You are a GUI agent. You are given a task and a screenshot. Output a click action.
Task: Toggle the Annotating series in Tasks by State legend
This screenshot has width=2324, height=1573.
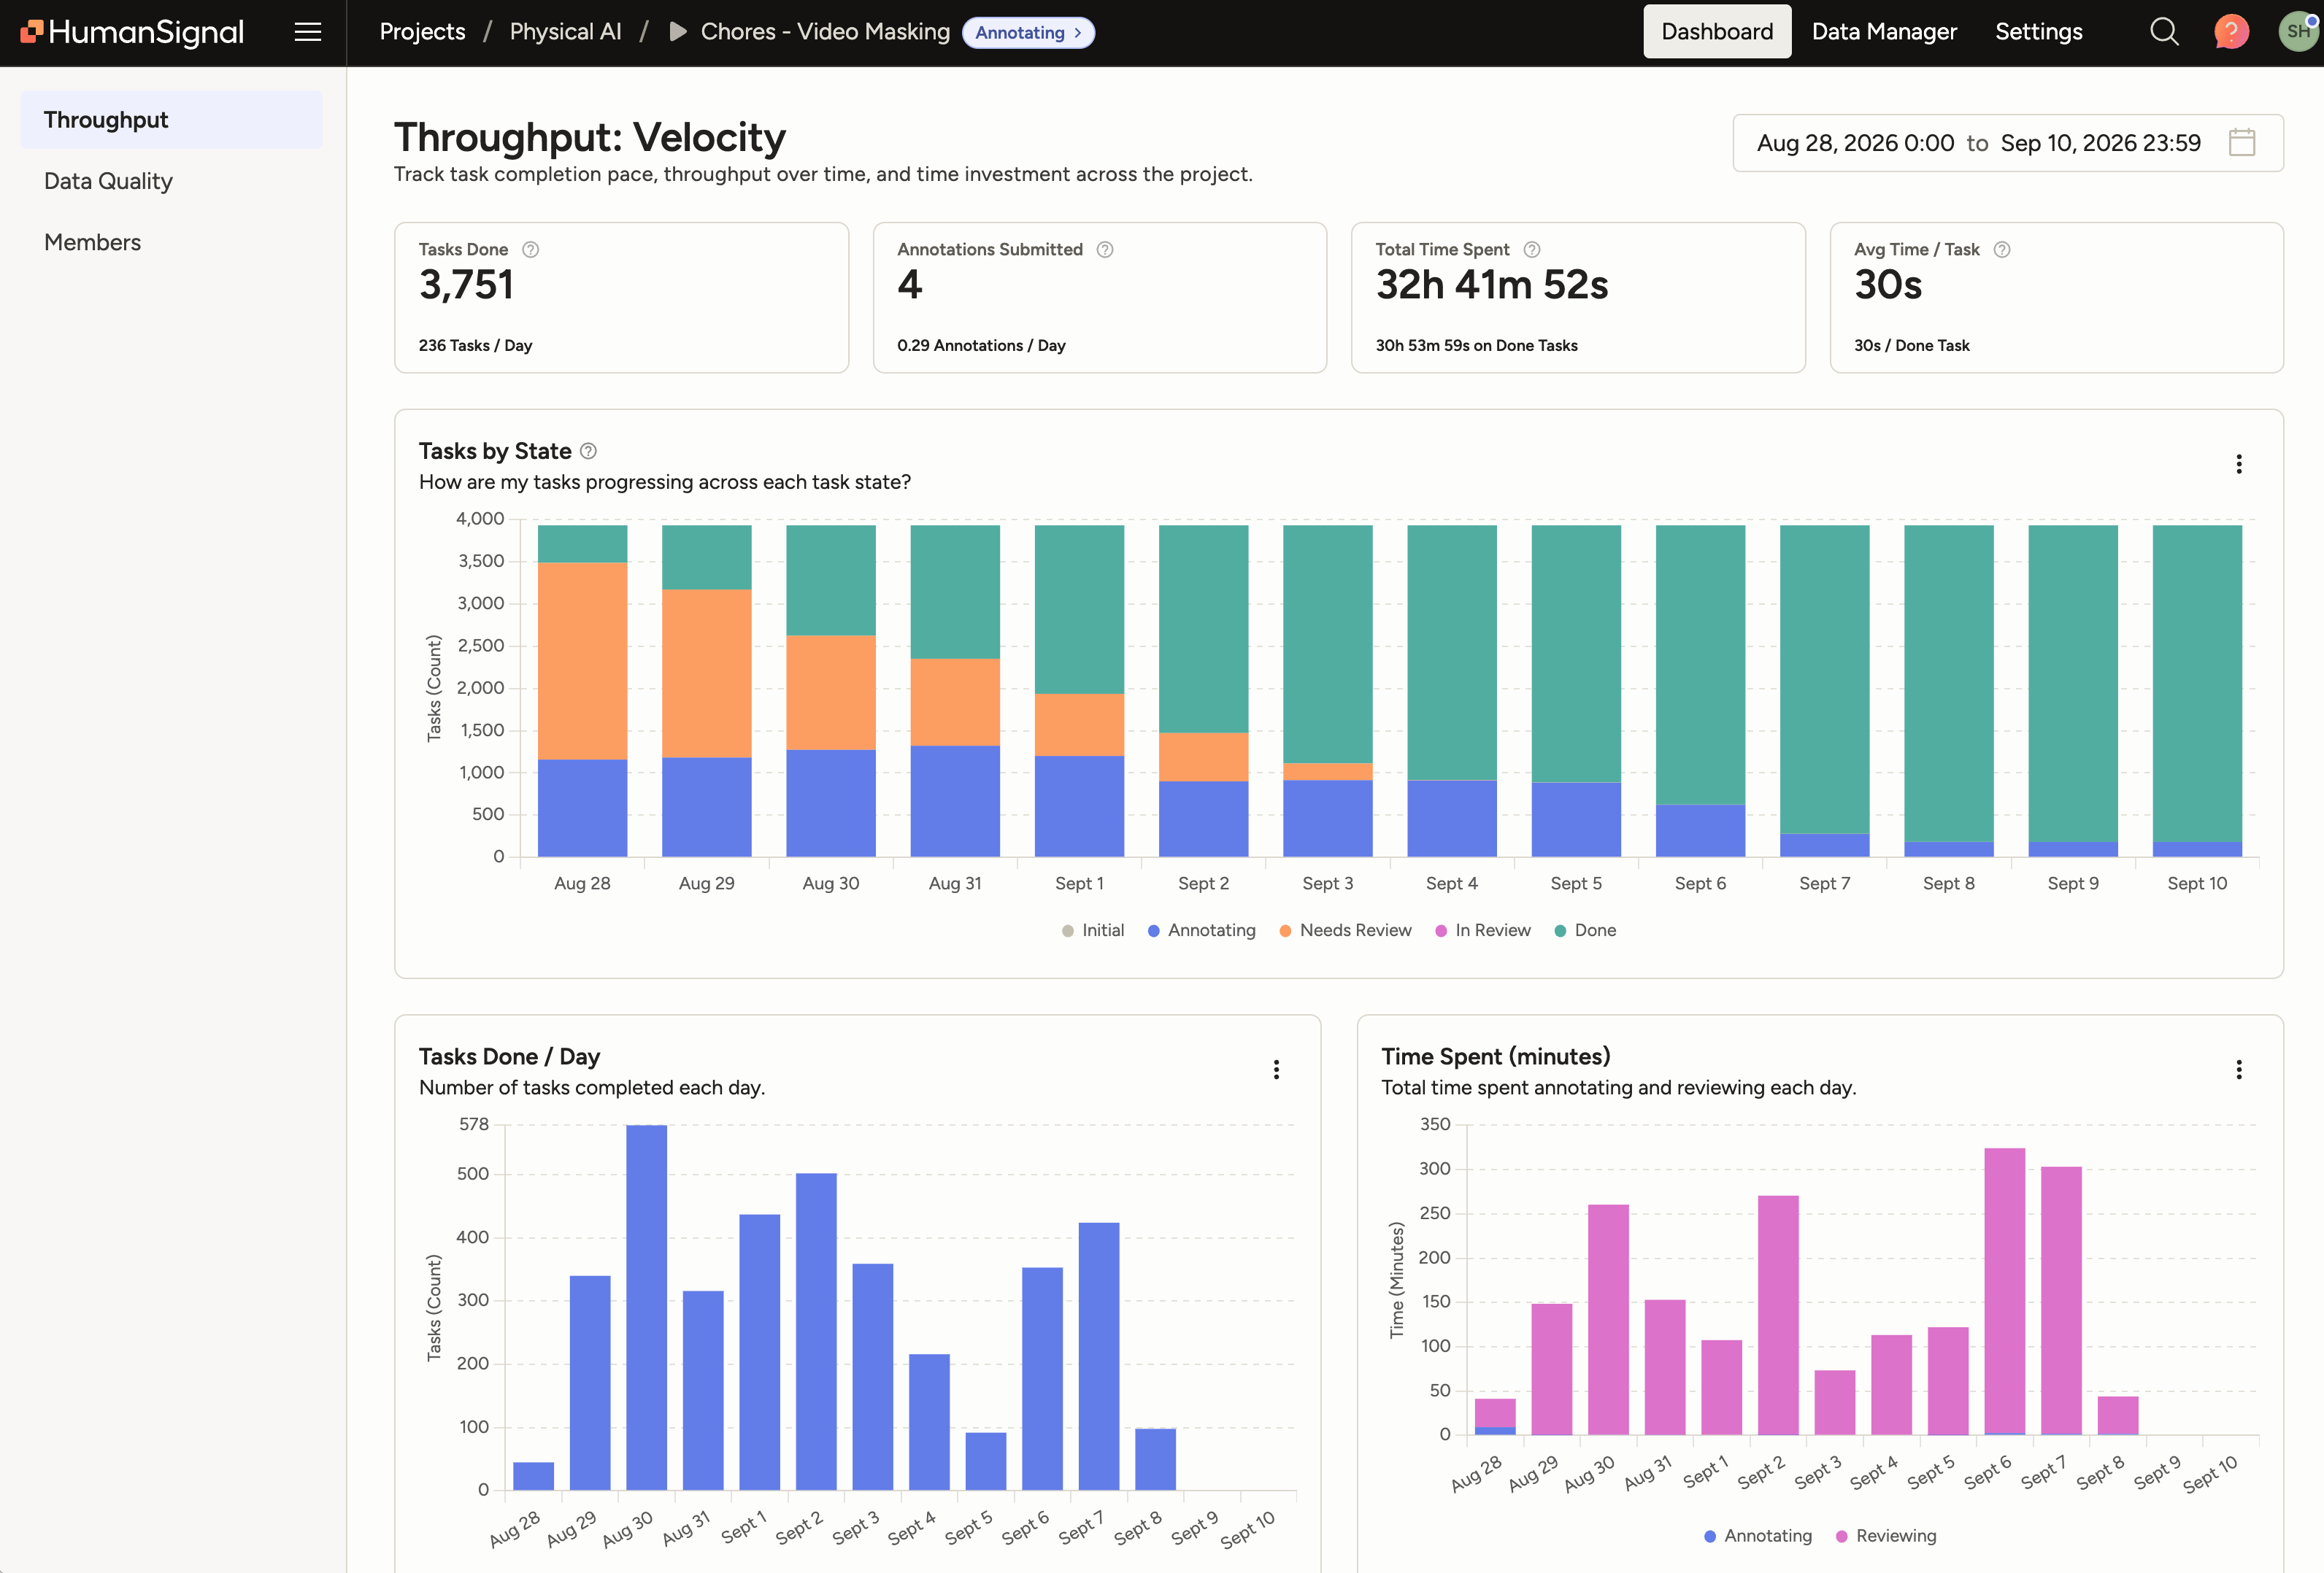coord(1202,930)
